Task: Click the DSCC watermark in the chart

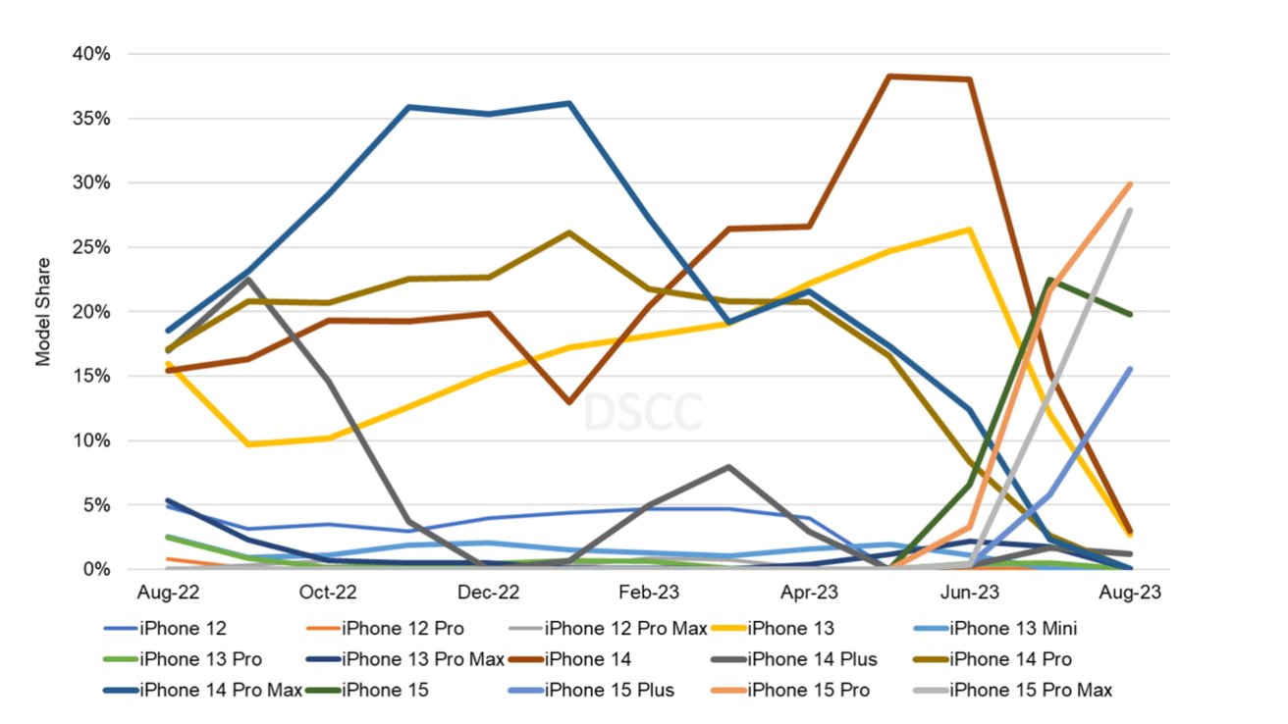Action: (643, 413)
